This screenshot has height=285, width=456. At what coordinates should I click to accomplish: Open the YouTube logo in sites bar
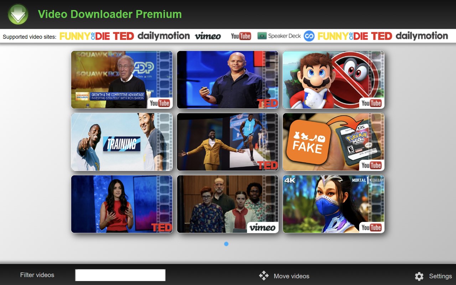[x=241, y=36]
